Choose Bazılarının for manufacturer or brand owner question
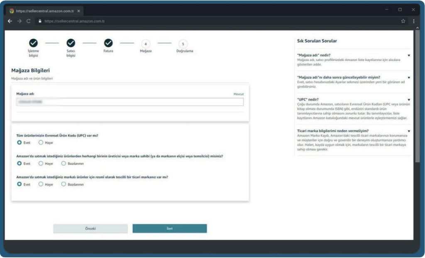 point(64,163)
